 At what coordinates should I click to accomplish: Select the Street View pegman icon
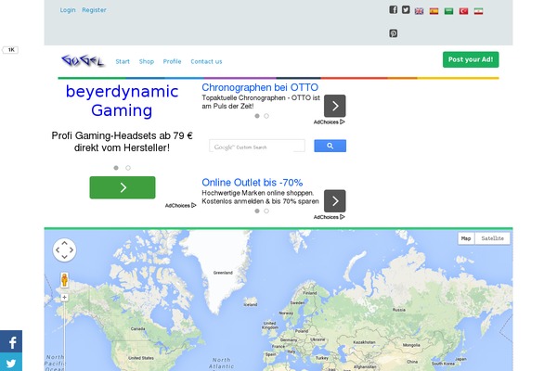point(64,280)
